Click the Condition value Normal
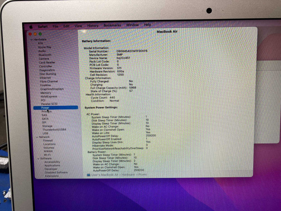281x211 pixels. tap(115, 101)
